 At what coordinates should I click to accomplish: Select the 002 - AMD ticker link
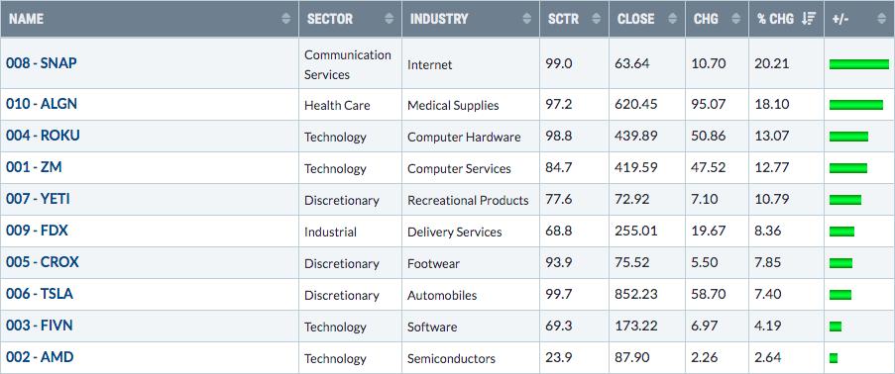coord(40,357)
